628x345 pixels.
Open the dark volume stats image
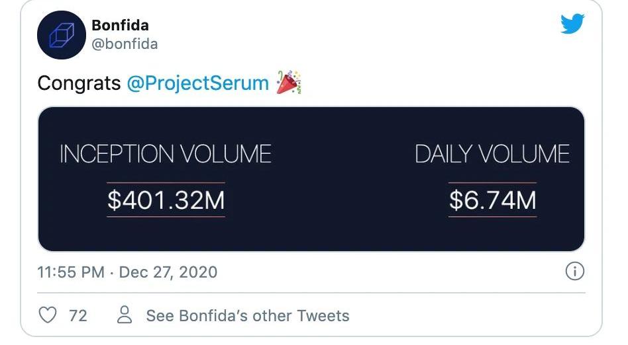pos(311,177)
